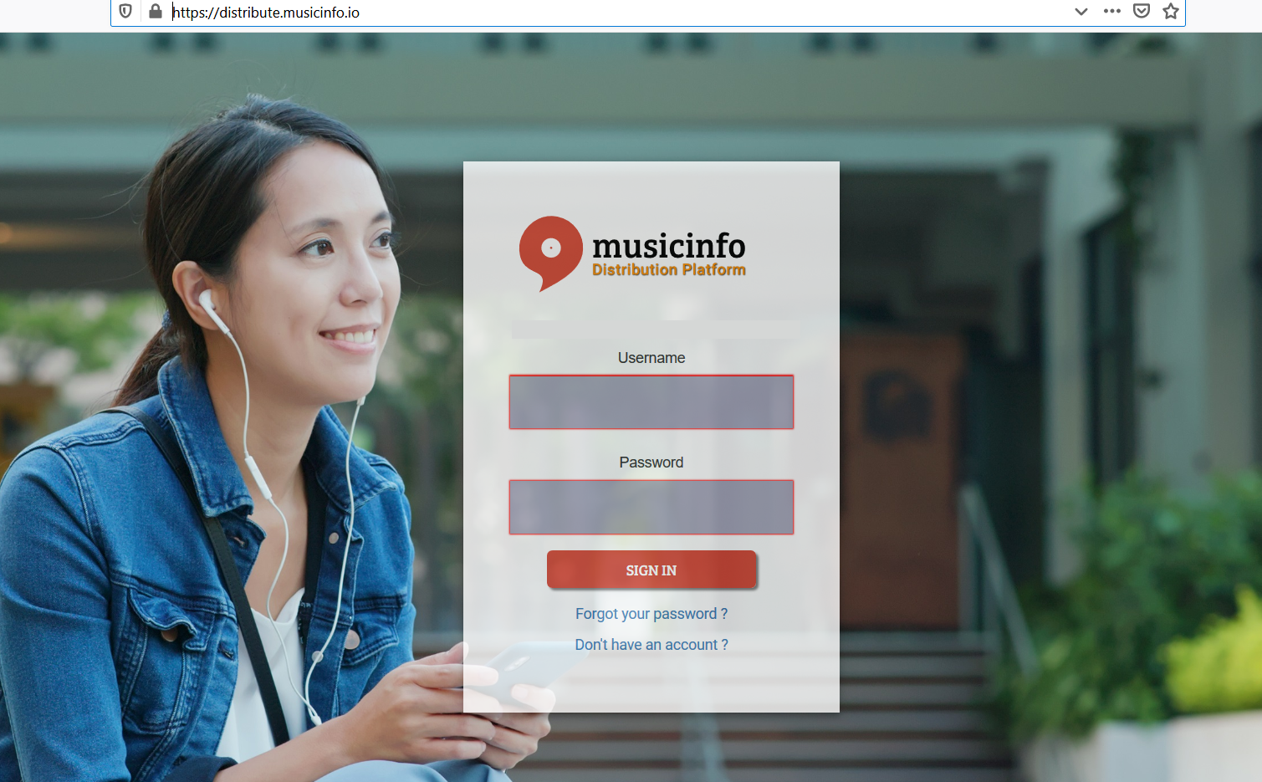Click the URL https://distribute.musicinfo.io

pyautogui.click(x=266, y=13)
